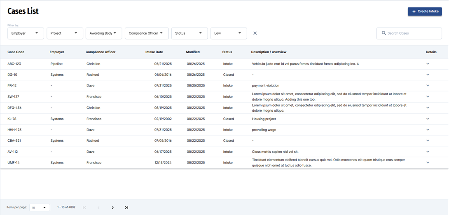
Task: Expand details chevron for case AV-112
Action: (428, 152)
